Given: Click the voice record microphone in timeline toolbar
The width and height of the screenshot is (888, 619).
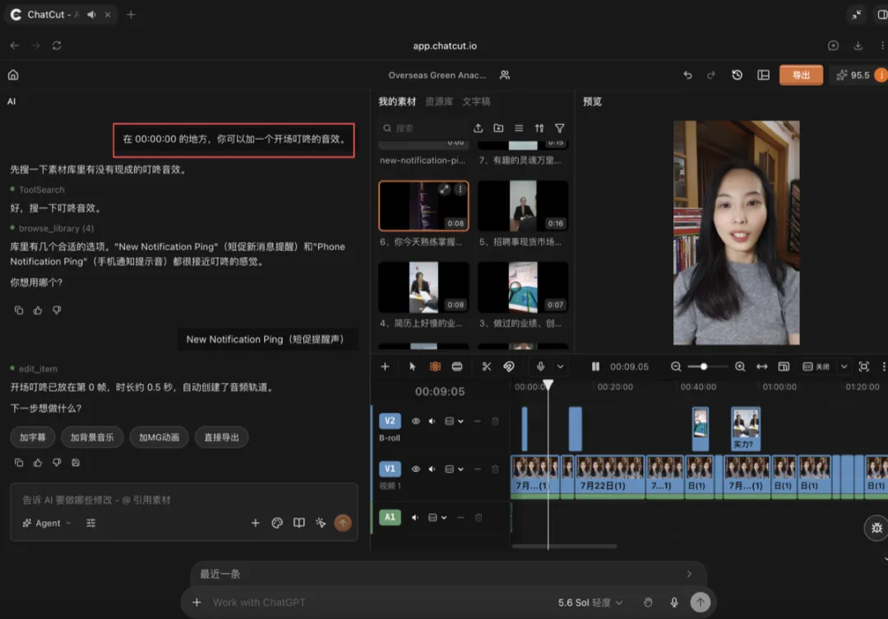Looking at the screenshot, I should coord(540,367).
